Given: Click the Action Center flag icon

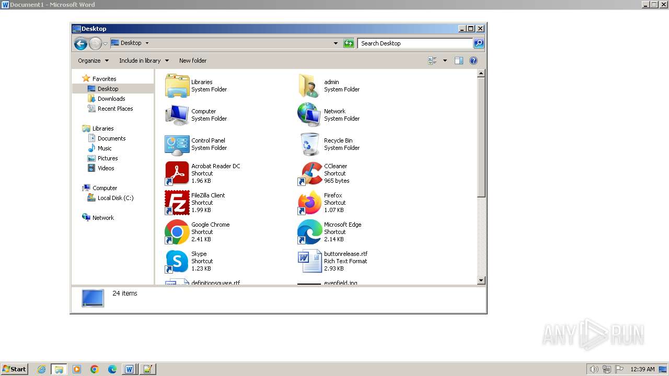Looking at the screenshot, I should click(619, 369).
